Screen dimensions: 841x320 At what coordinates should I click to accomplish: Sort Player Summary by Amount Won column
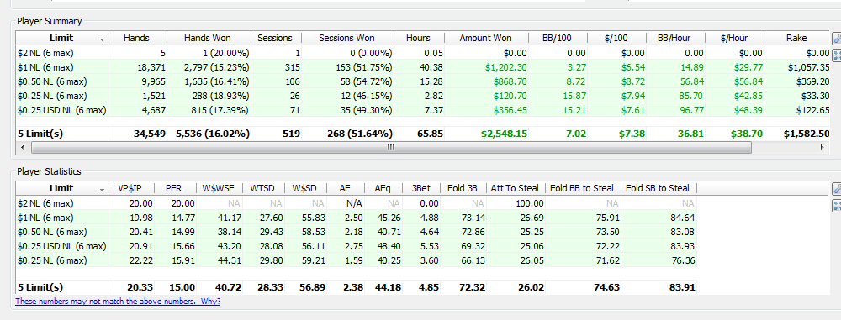coord(485,38)
